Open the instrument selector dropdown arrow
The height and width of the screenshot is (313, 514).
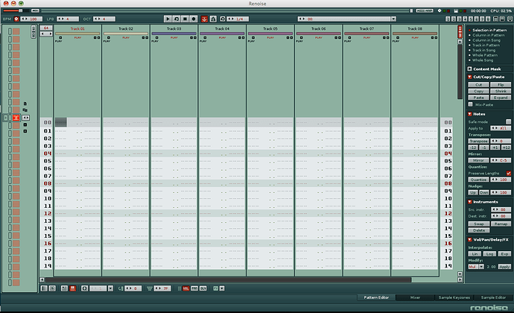click(394, 19)
